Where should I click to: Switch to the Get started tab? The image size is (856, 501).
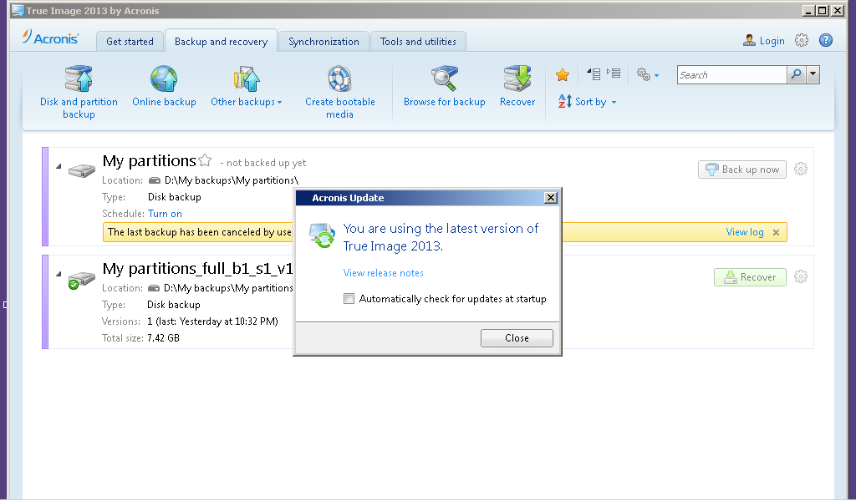point(130,42)
